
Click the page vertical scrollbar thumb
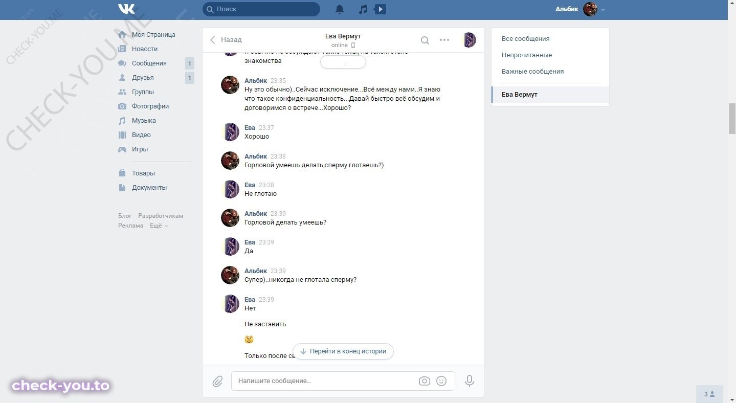(x=732, y=118)
